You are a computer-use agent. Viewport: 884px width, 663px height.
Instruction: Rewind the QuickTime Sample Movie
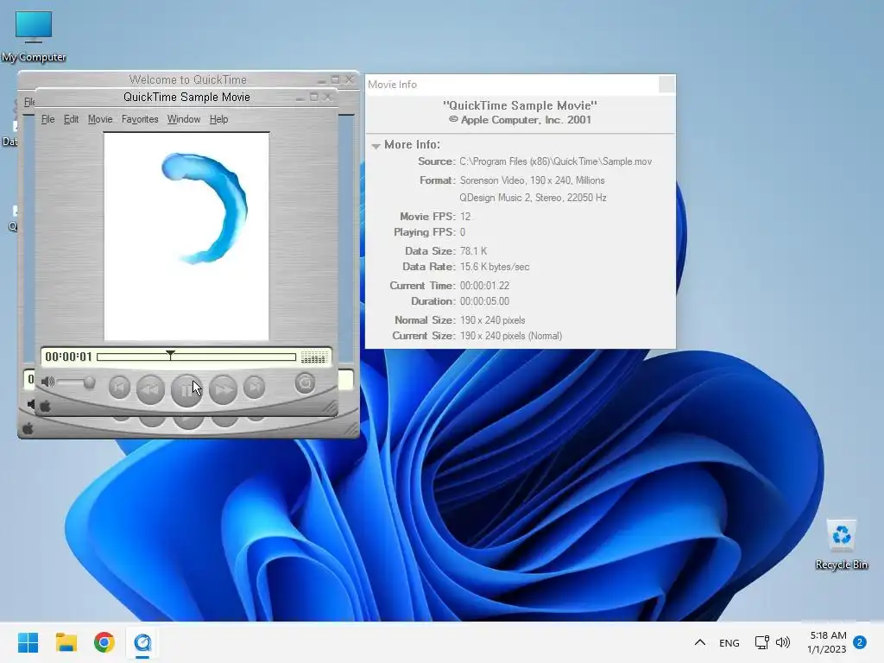click(x=150, y=389)
